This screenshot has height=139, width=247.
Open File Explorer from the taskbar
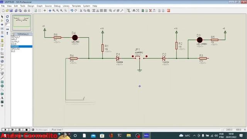click(129, 136)
